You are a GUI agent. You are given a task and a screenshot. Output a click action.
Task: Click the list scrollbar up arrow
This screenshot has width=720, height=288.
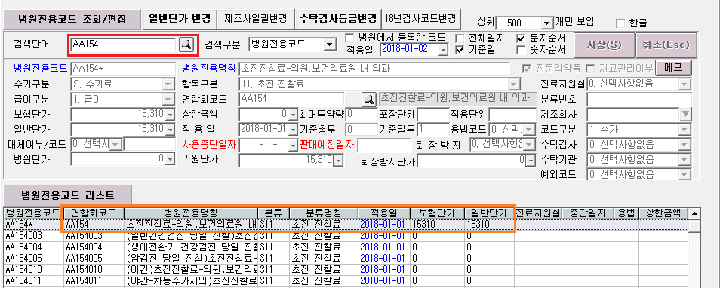coord(695,213)
